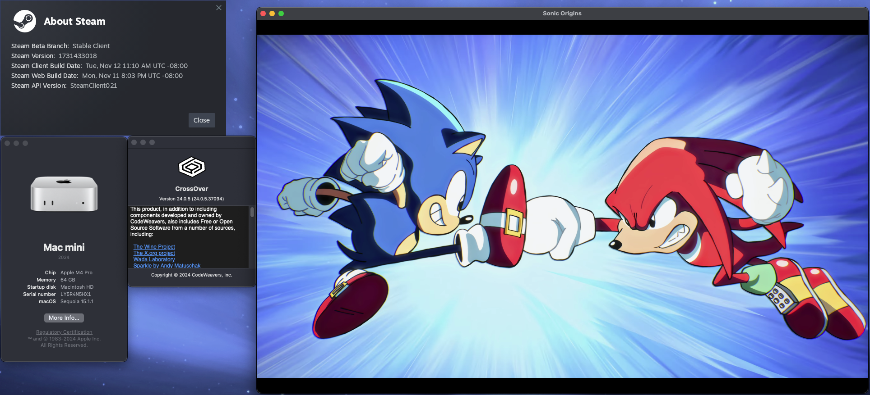Open The X.org project link

[x=154, y=253]
